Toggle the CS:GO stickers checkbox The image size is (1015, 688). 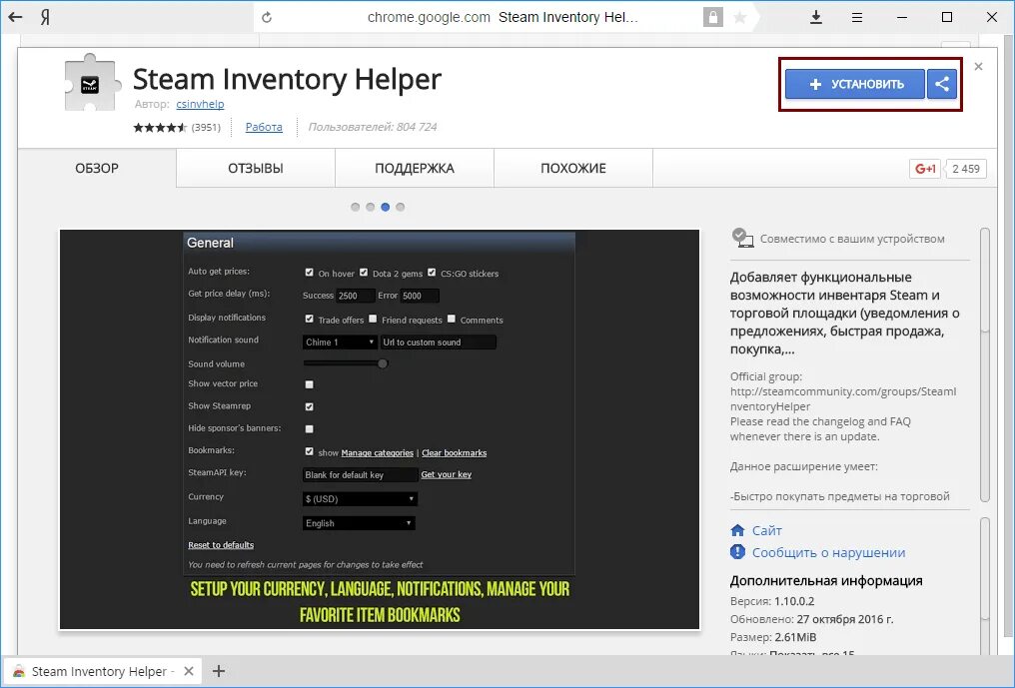click(432, 273)
